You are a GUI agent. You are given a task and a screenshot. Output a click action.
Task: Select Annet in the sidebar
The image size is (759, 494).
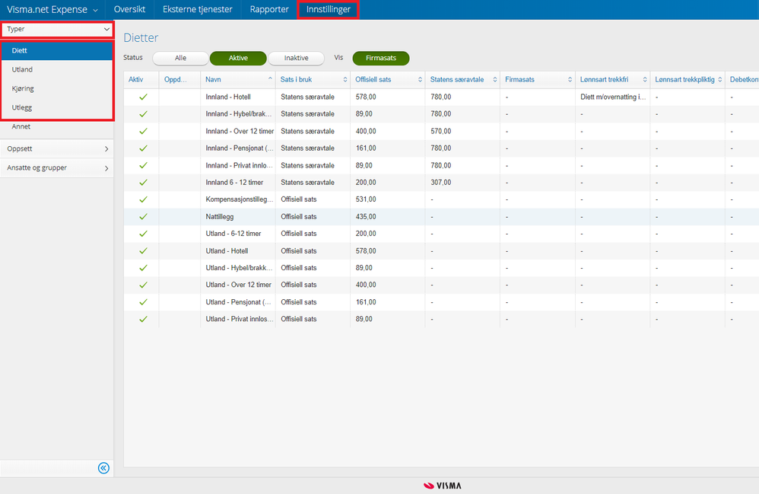pos(57,126)
